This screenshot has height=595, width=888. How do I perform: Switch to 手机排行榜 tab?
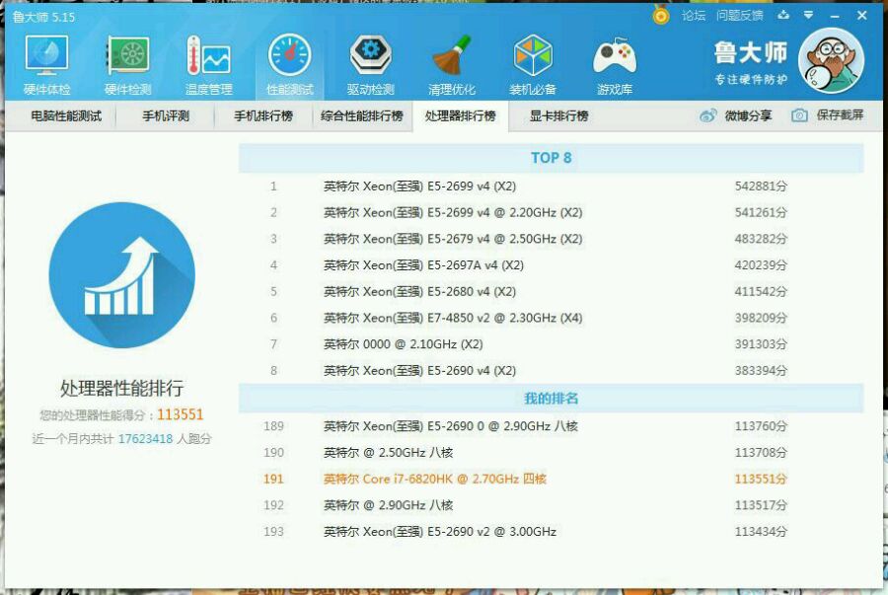(x=263, y=116)
